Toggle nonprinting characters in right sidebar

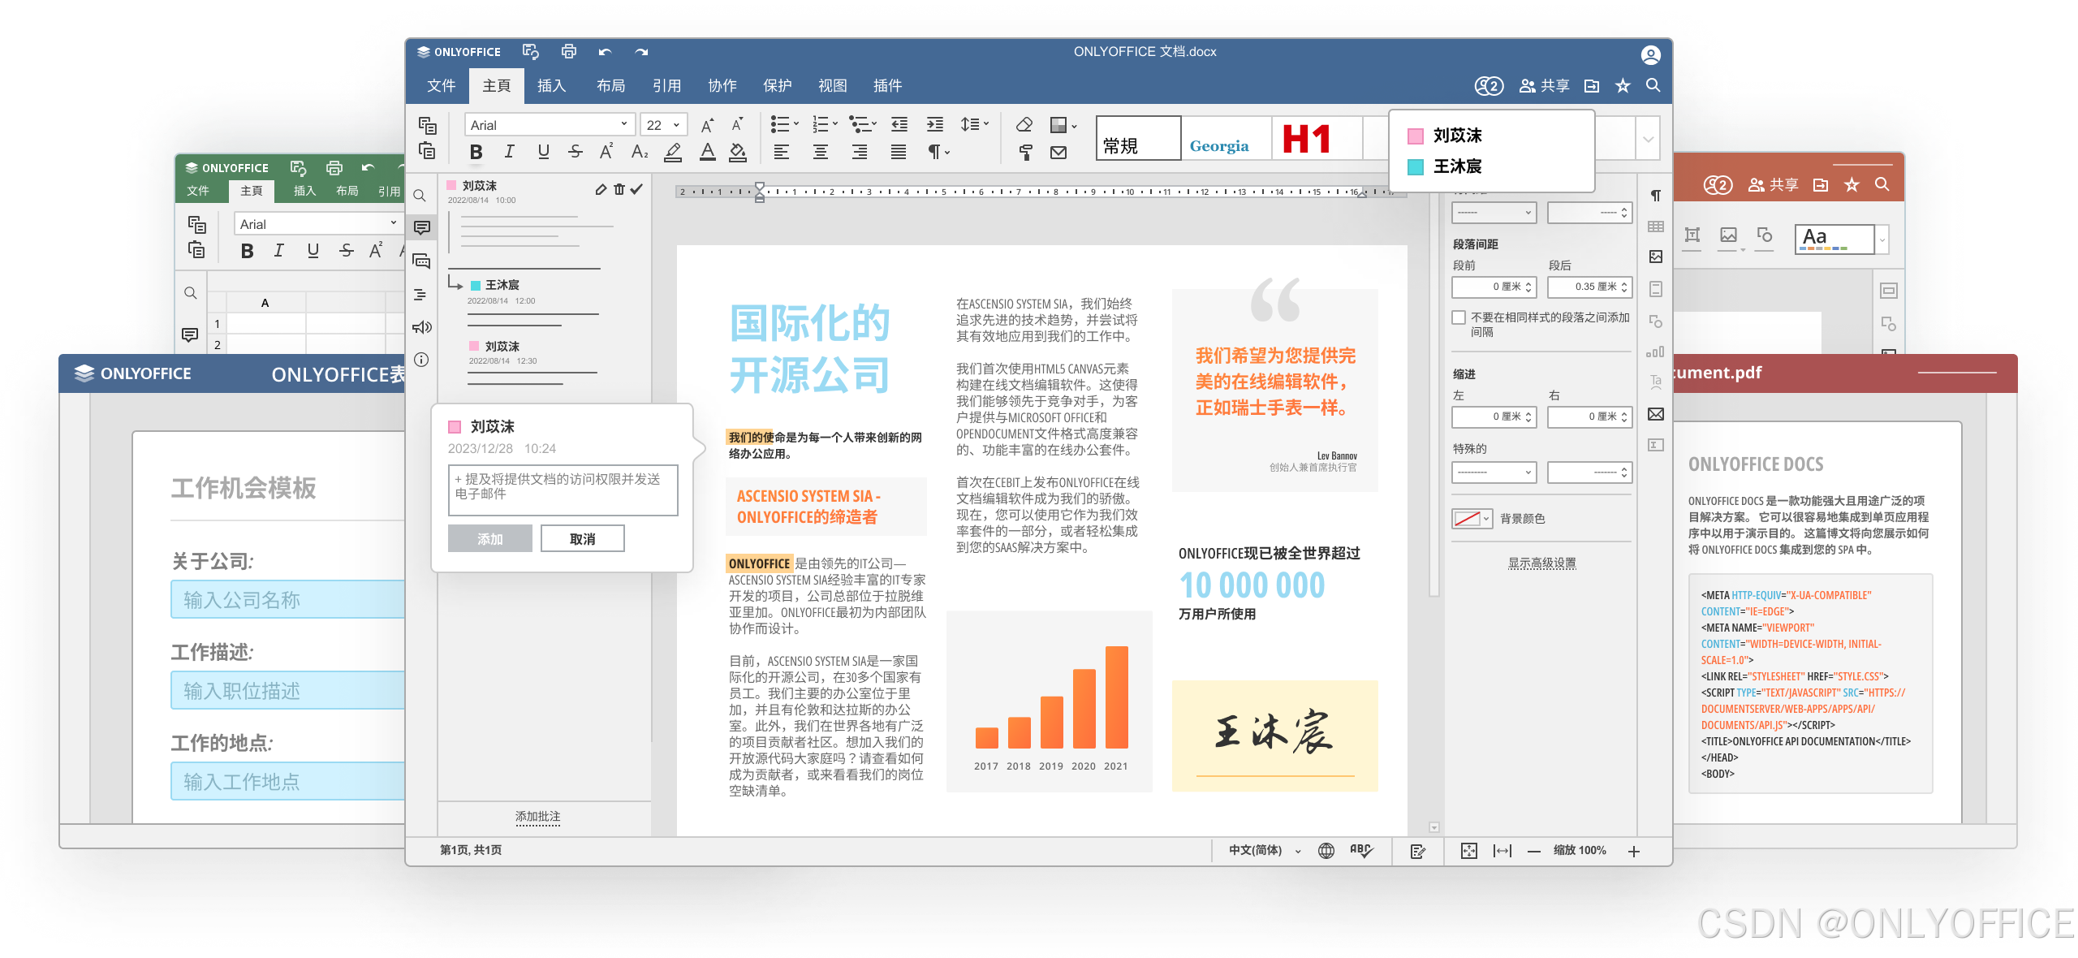[x=1656, y=196]
